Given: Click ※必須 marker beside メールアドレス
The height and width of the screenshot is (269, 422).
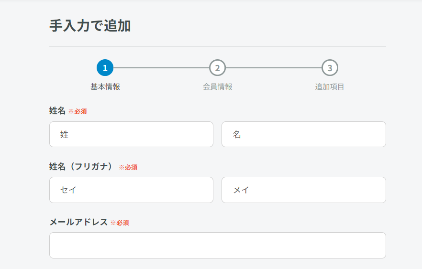Looking at the screenshot, I should click(120, 223).
